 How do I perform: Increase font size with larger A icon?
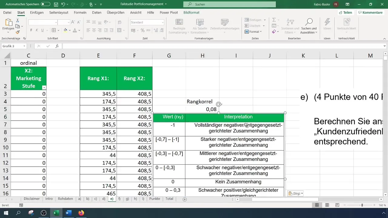(x=73, y=22)
